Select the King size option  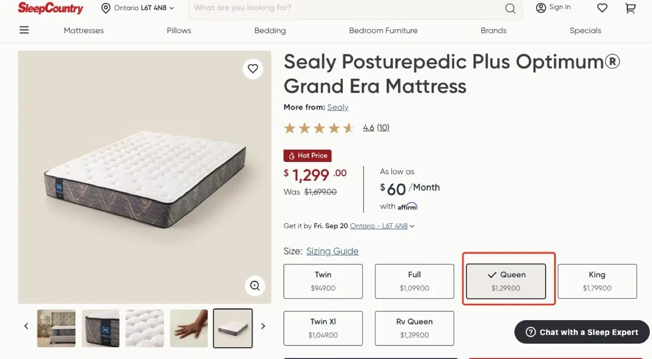pyautogui.click(x=597, y=281)
